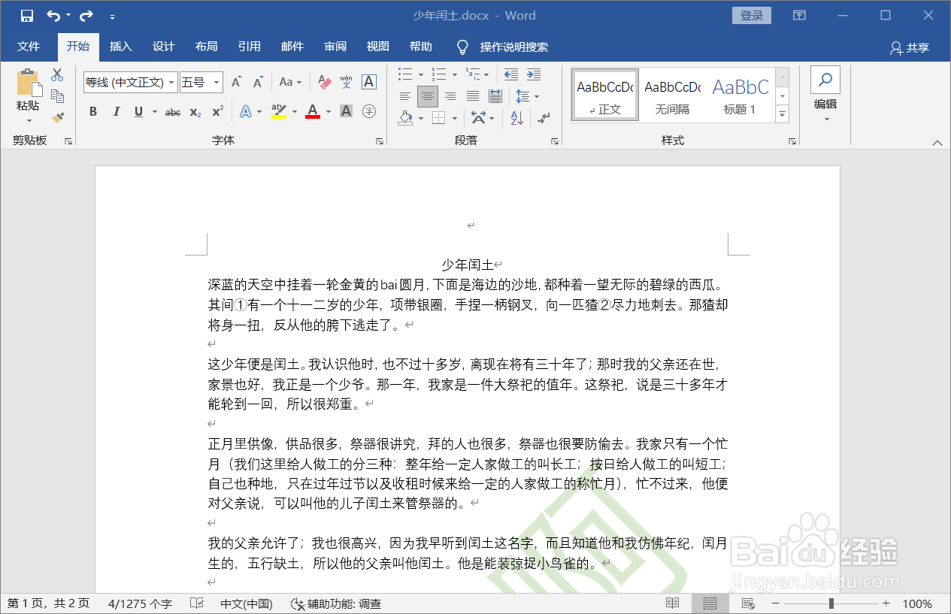Align text to the right

tap(450, 96)
